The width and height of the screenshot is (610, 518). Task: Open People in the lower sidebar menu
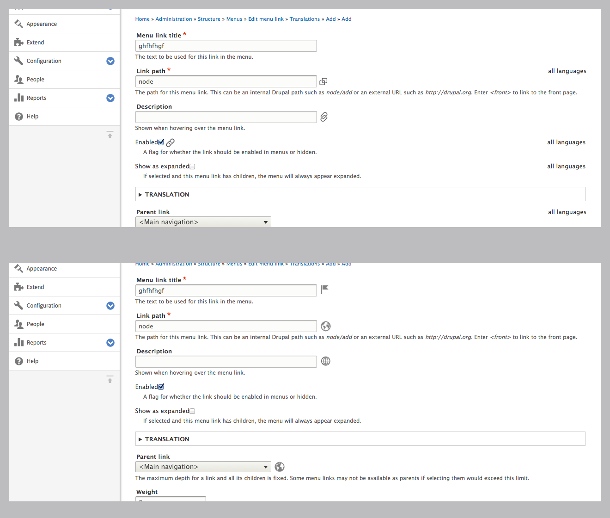(35, 324)
